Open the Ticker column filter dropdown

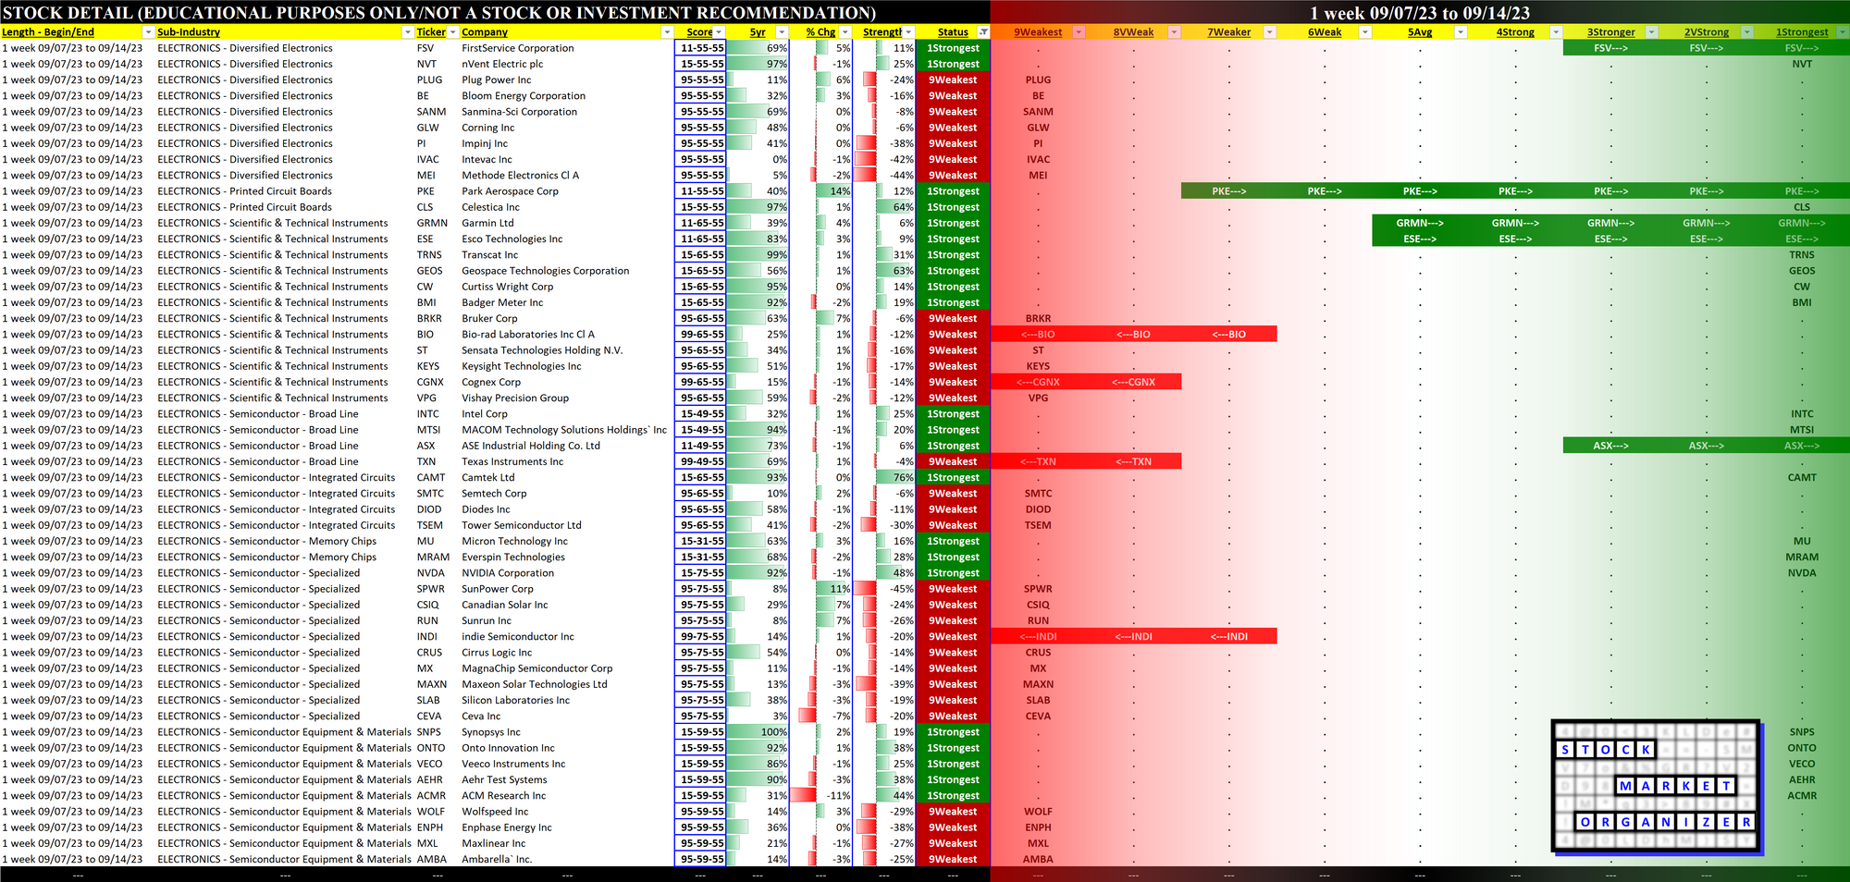(x=452, y=32)
